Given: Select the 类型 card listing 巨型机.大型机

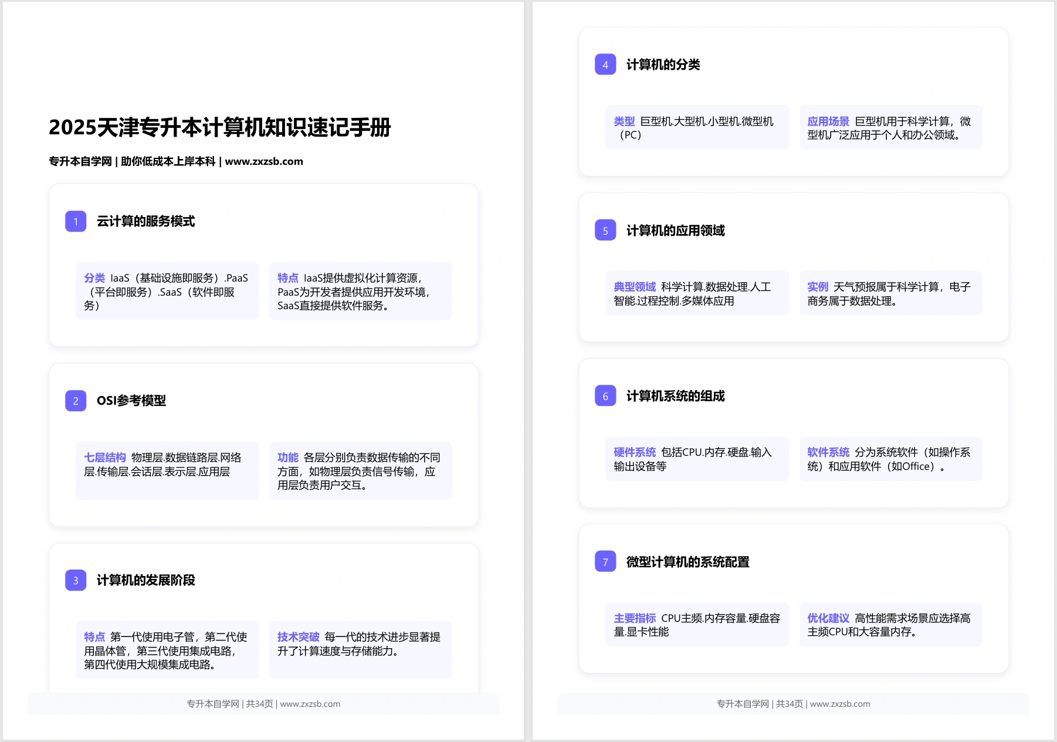Looking at the screenshot, I should click(697, 127).
